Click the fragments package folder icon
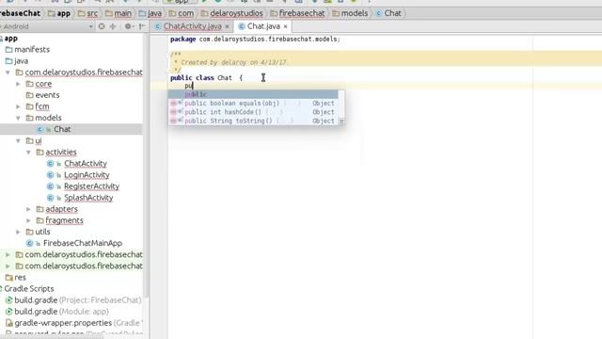The height and width of the screenshot is (339, 602). click(x=40, y=220)
